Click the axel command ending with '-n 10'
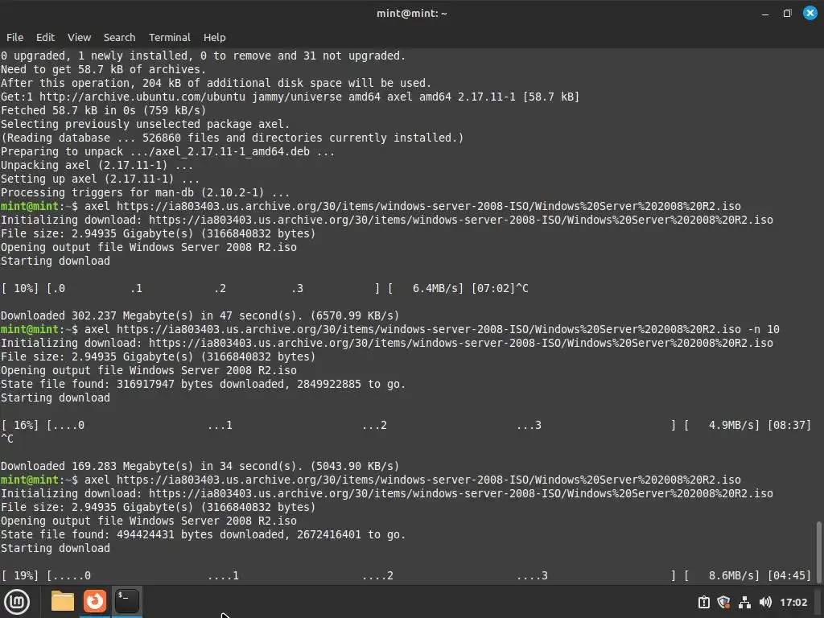This screenshot has width=824, height=618. click(432, 329)
